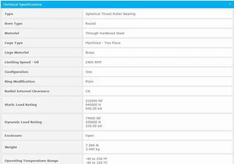Image resolution: width=234 pixels, height=164 pixels.
Task: Click the Round bore type value
Action: [x=90, y=24]
